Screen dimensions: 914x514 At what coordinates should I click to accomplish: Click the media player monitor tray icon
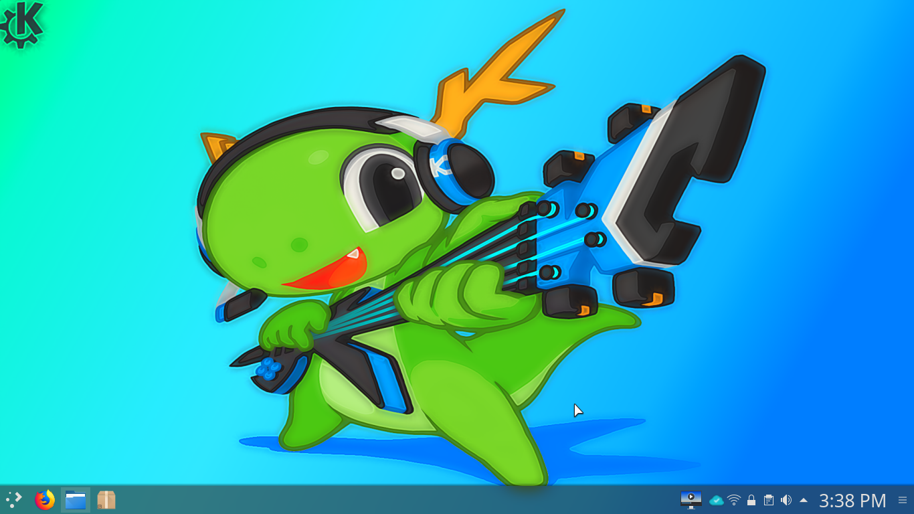691,500
